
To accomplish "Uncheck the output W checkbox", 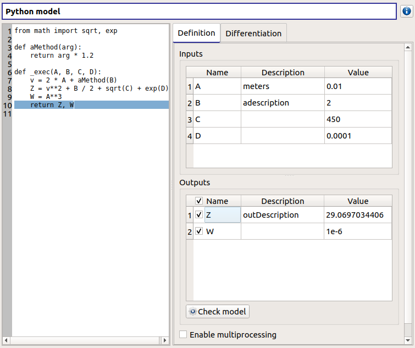I will (199, 231).
